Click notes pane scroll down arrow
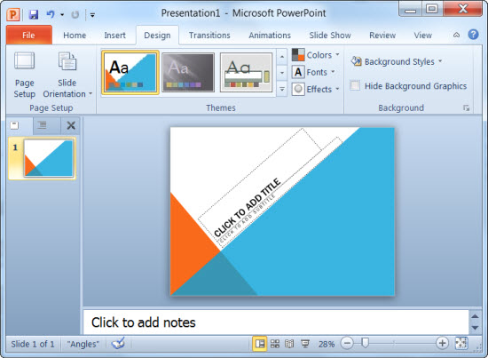This screenshot has width=488, height=358. coord(475,328)
